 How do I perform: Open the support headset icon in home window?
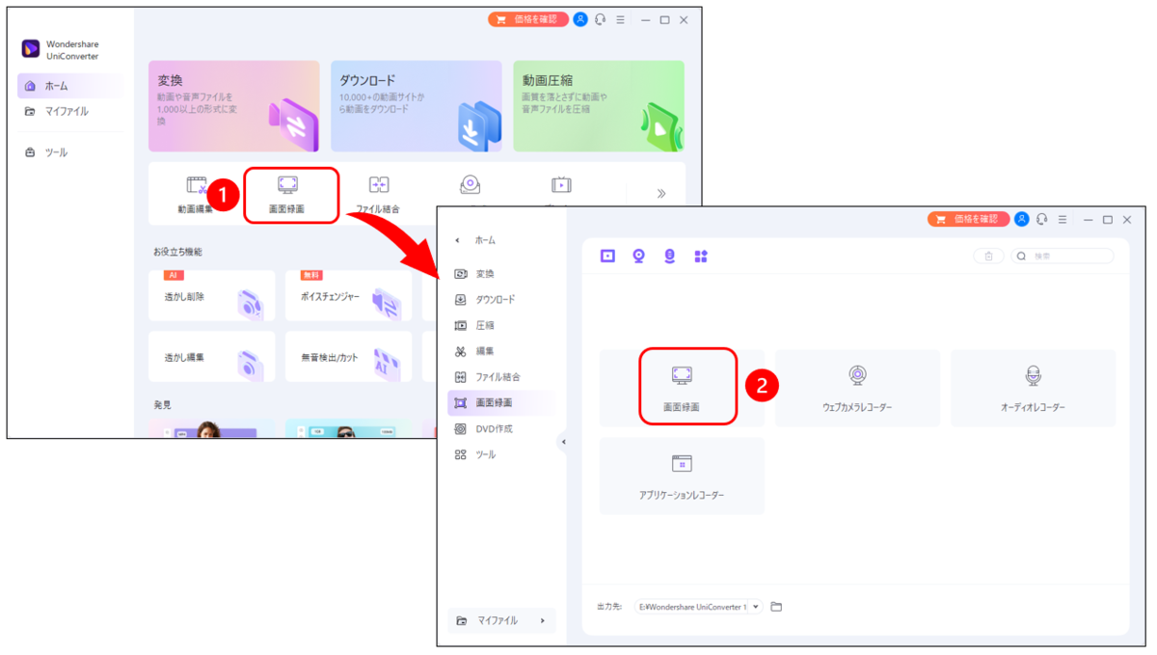point(601,19)
